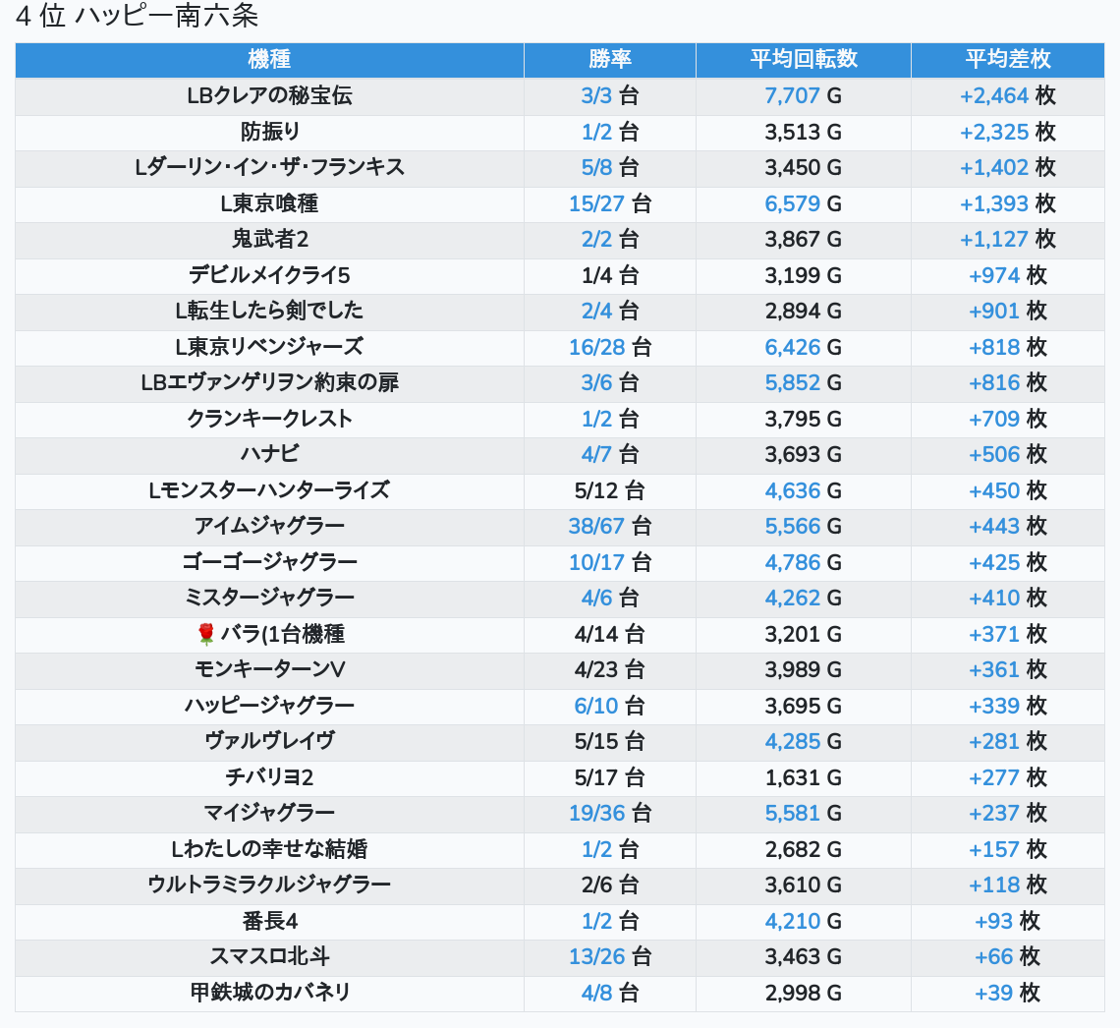Screen dimensions: 1120x1028
Task: Click the Lダーリン・イン・ザ・フランキス row name
Action: (x=269, y=167)
